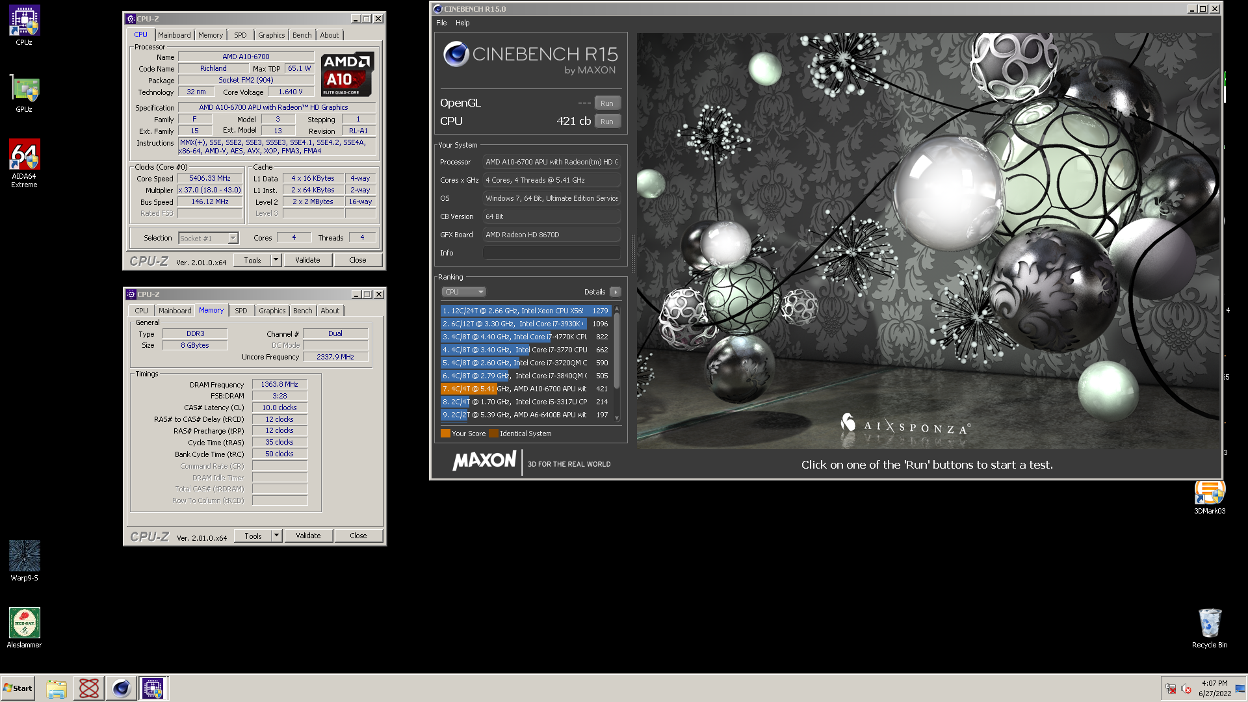Click Validate in the lower CPU-Z window
Image resolution: width=1248 pixels, height=702 pixels.
point(308,536)
